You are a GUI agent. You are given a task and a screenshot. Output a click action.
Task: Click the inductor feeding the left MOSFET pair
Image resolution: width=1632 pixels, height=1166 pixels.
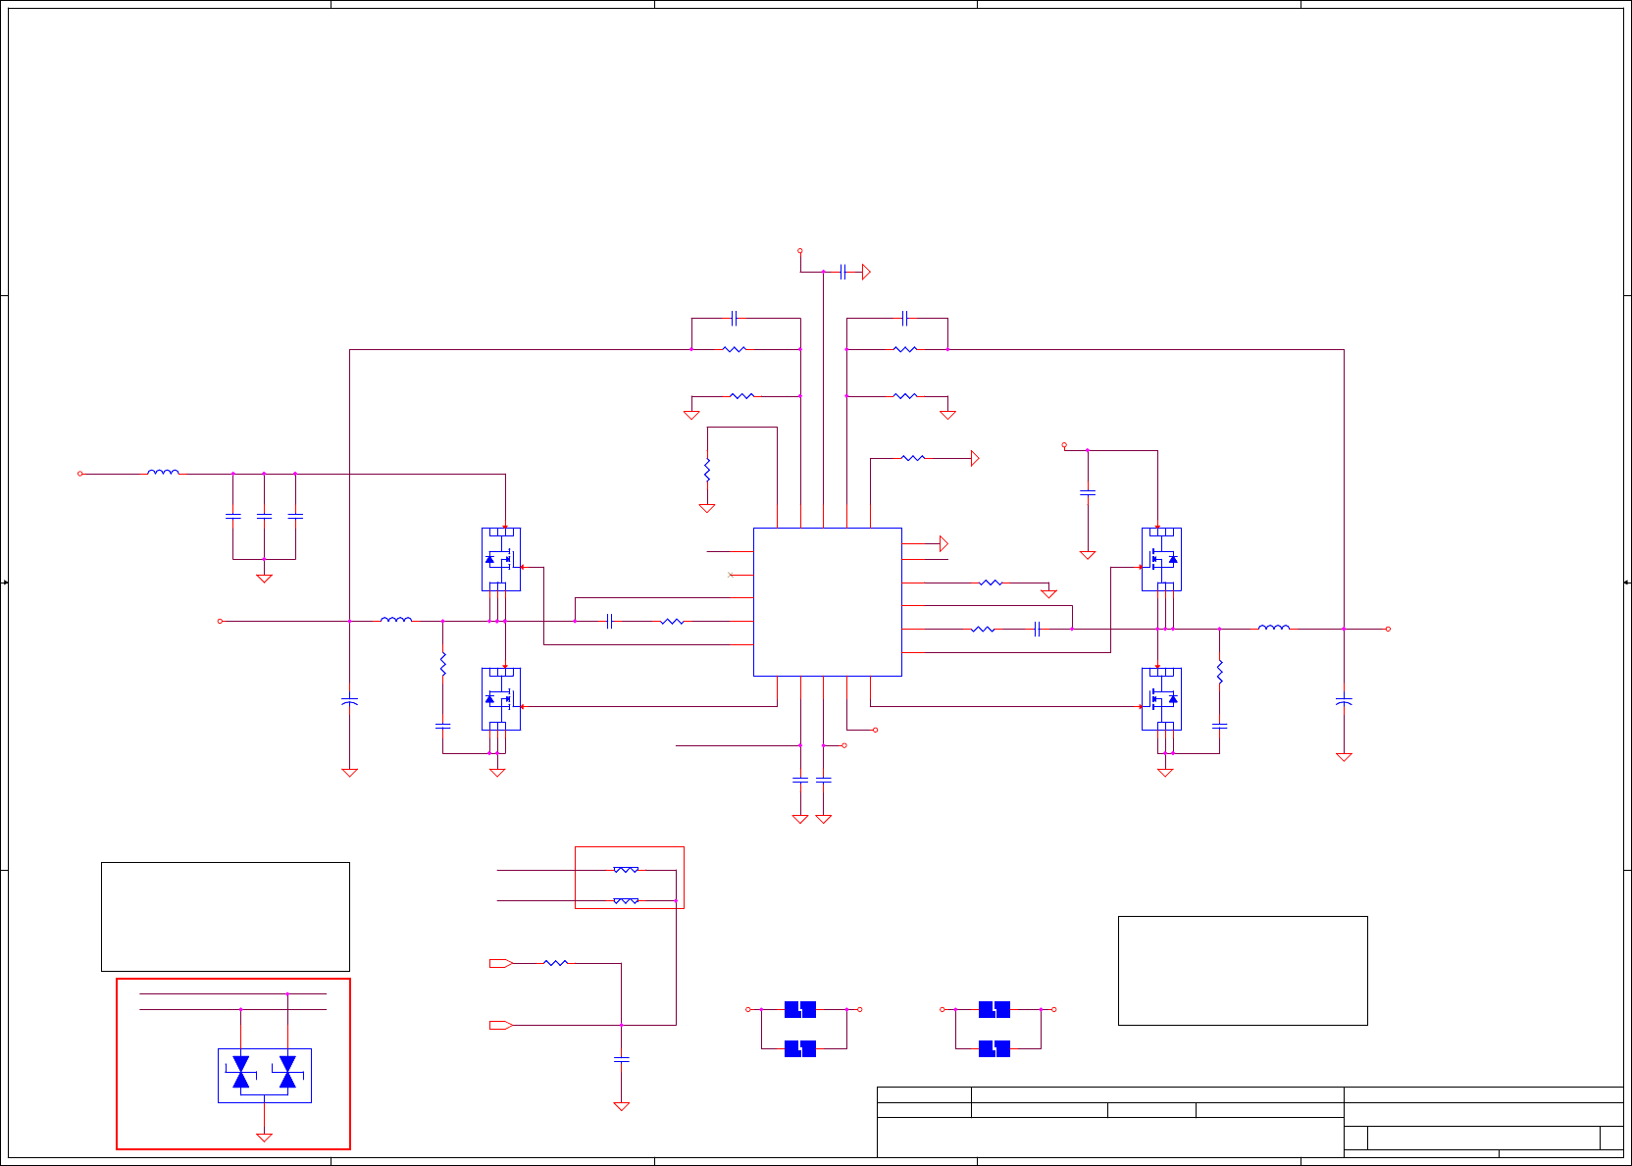[396, 620]
